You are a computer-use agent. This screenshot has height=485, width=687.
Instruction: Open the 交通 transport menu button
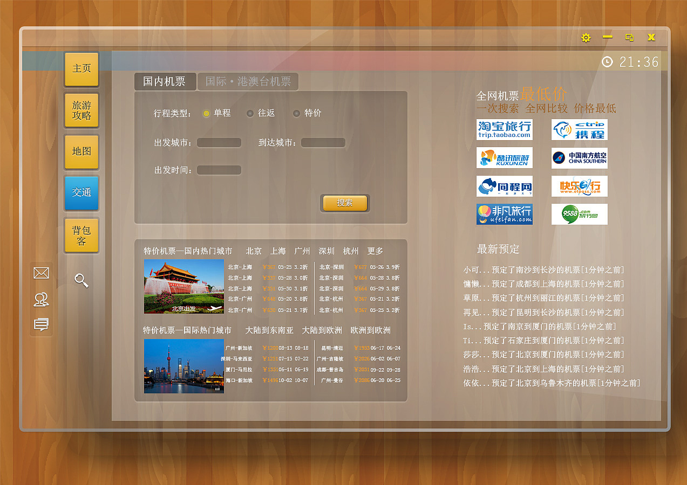pyautogui.click(x=81, y=192)
